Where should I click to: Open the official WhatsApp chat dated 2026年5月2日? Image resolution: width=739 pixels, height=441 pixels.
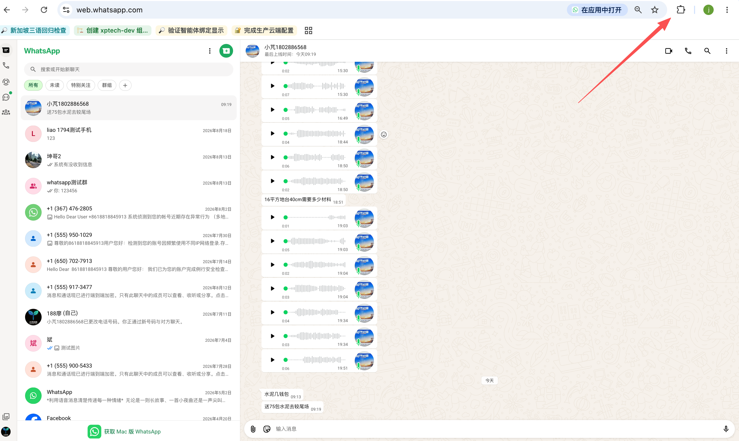pyautogui.click(x=129, y=396)
